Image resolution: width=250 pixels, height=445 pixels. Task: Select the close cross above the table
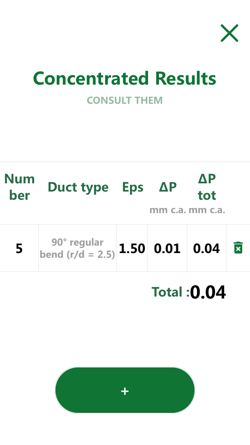click(229, 33)
